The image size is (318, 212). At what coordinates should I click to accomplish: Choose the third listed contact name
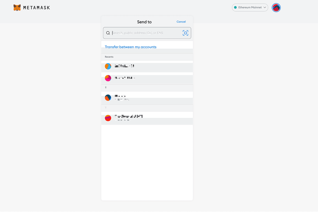[x=120, y=96]
